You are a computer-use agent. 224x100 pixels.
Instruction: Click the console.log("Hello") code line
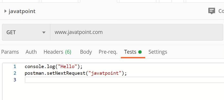(54, 66)
